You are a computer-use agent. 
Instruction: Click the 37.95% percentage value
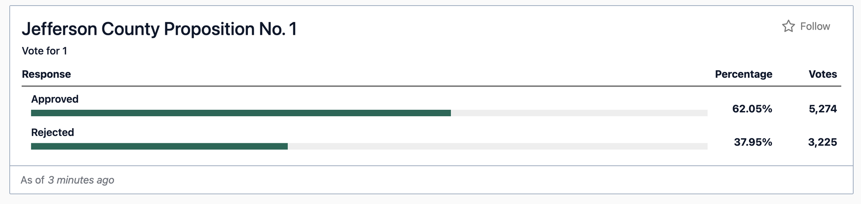click(x=753, y=142)
